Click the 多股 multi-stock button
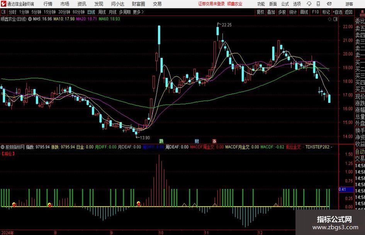 (x=282, y=12)
